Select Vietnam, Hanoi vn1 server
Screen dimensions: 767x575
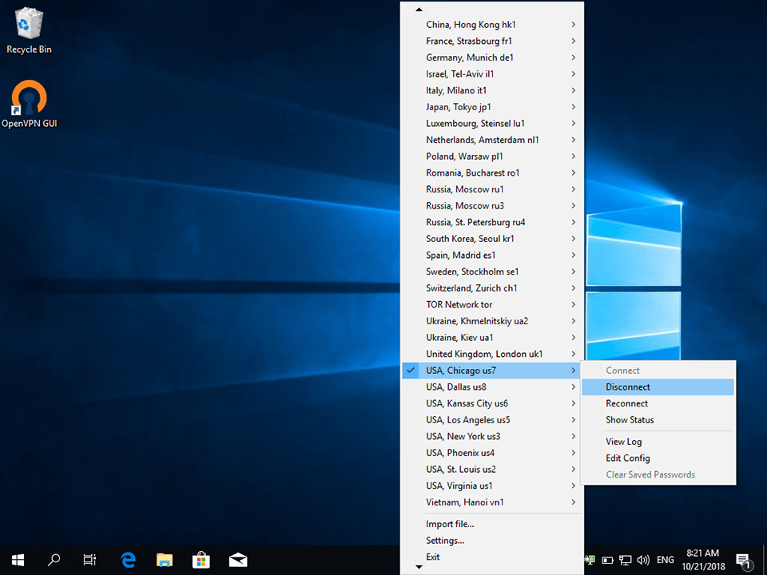click(491, 502)
